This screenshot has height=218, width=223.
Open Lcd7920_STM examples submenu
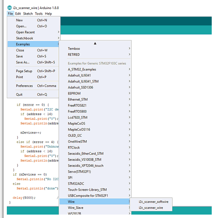point(95,117)
